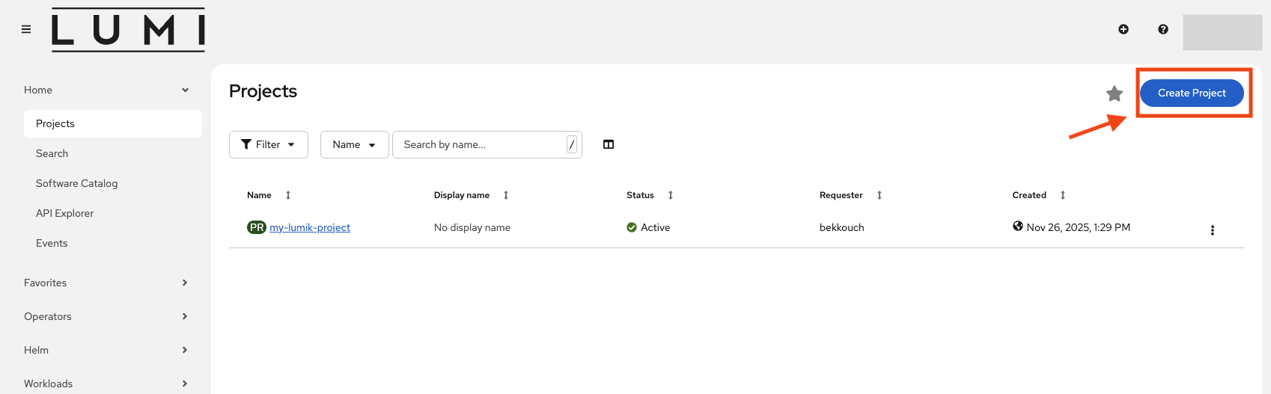Sort table by Display name column
Viewport: 1271px width, 394px height.
(x=506, y=195)
